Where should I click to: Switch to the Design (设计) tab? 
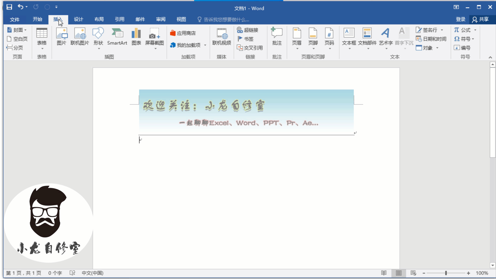[x=78, y=19]
